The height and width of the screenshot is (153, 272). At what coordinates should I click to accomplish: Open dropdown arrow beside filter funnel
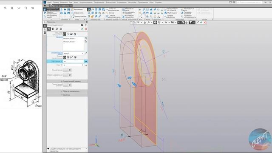(194, 23)
